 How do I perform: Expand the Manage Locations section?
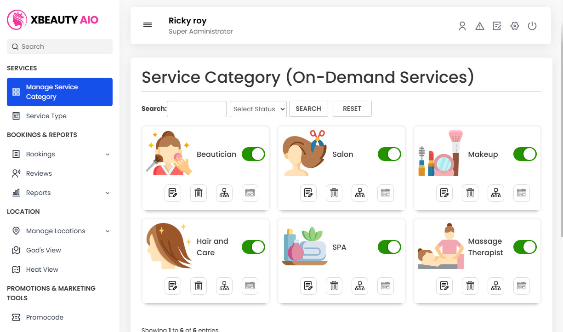click(x=56, y=231)
